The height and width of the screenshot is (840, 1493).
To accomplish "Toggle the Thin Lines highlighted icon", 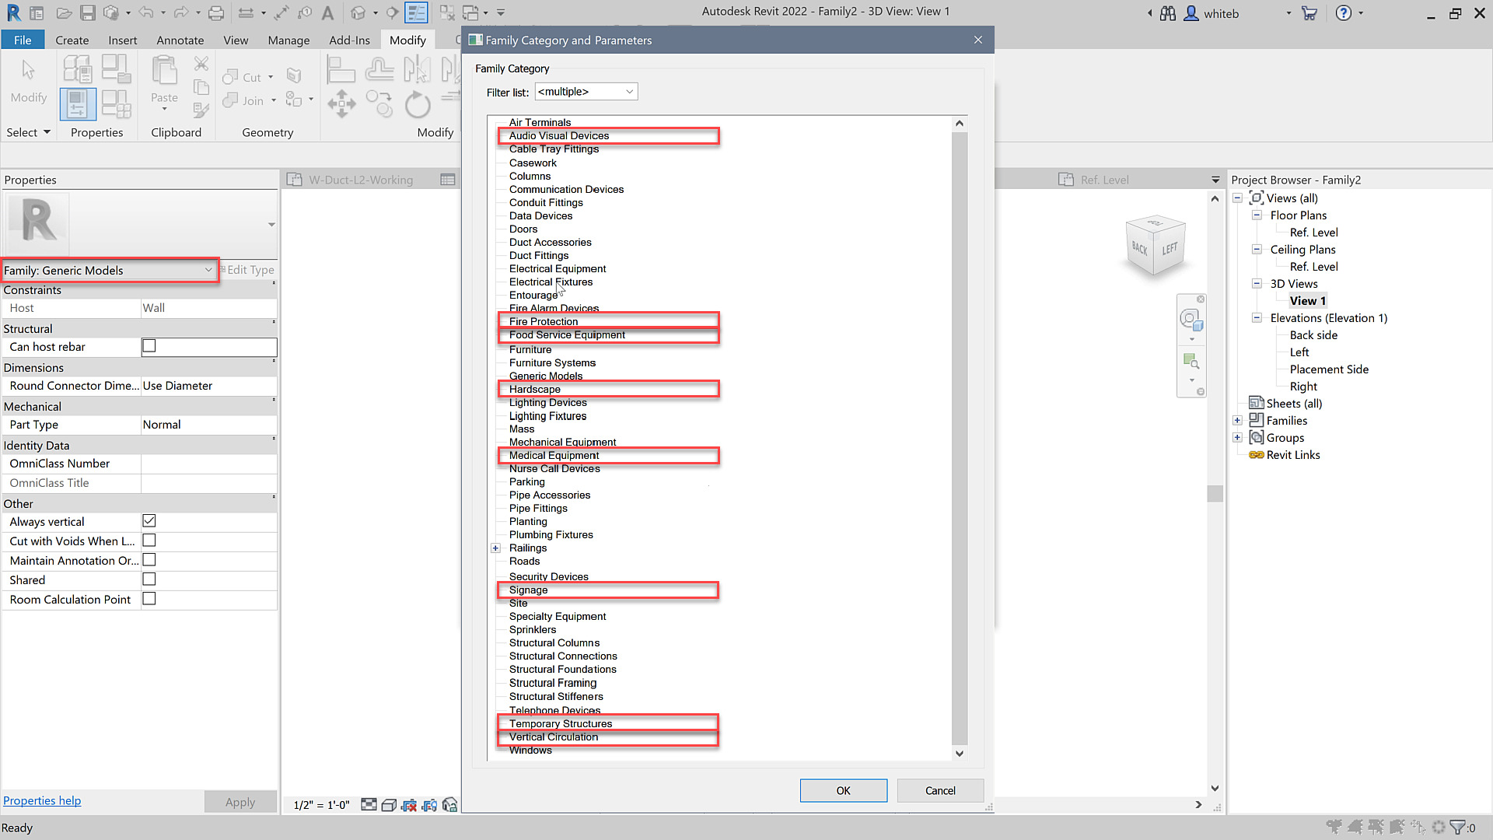I will (416, 12).
